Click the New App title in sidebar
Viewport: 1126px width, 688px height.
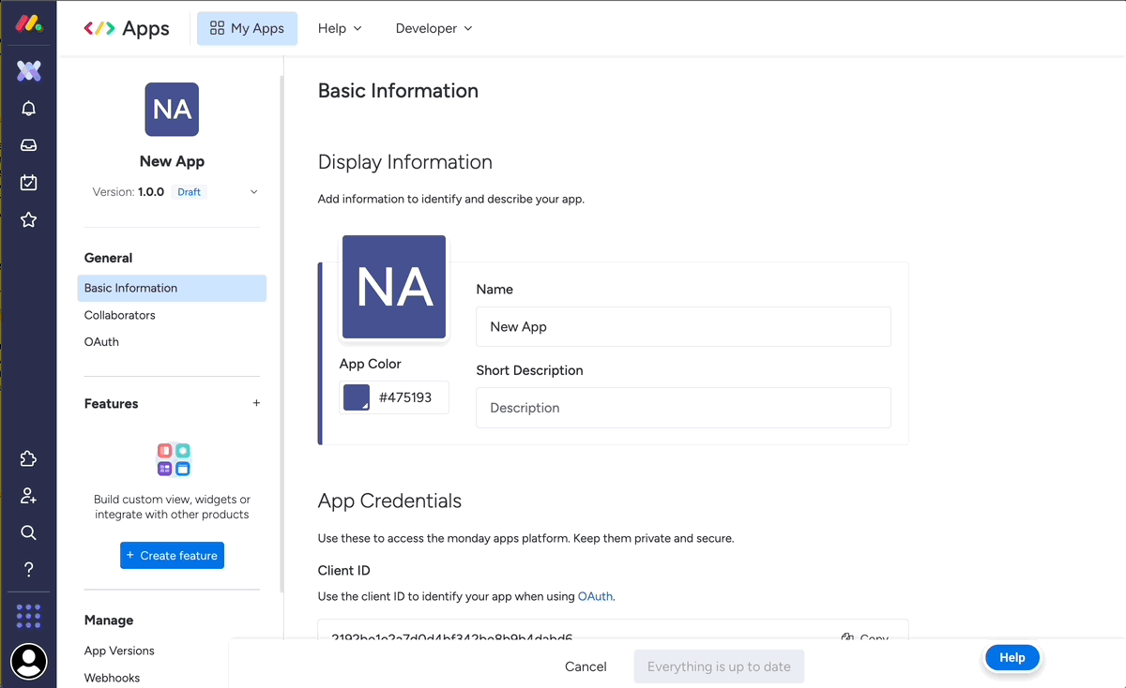point(172,161)
